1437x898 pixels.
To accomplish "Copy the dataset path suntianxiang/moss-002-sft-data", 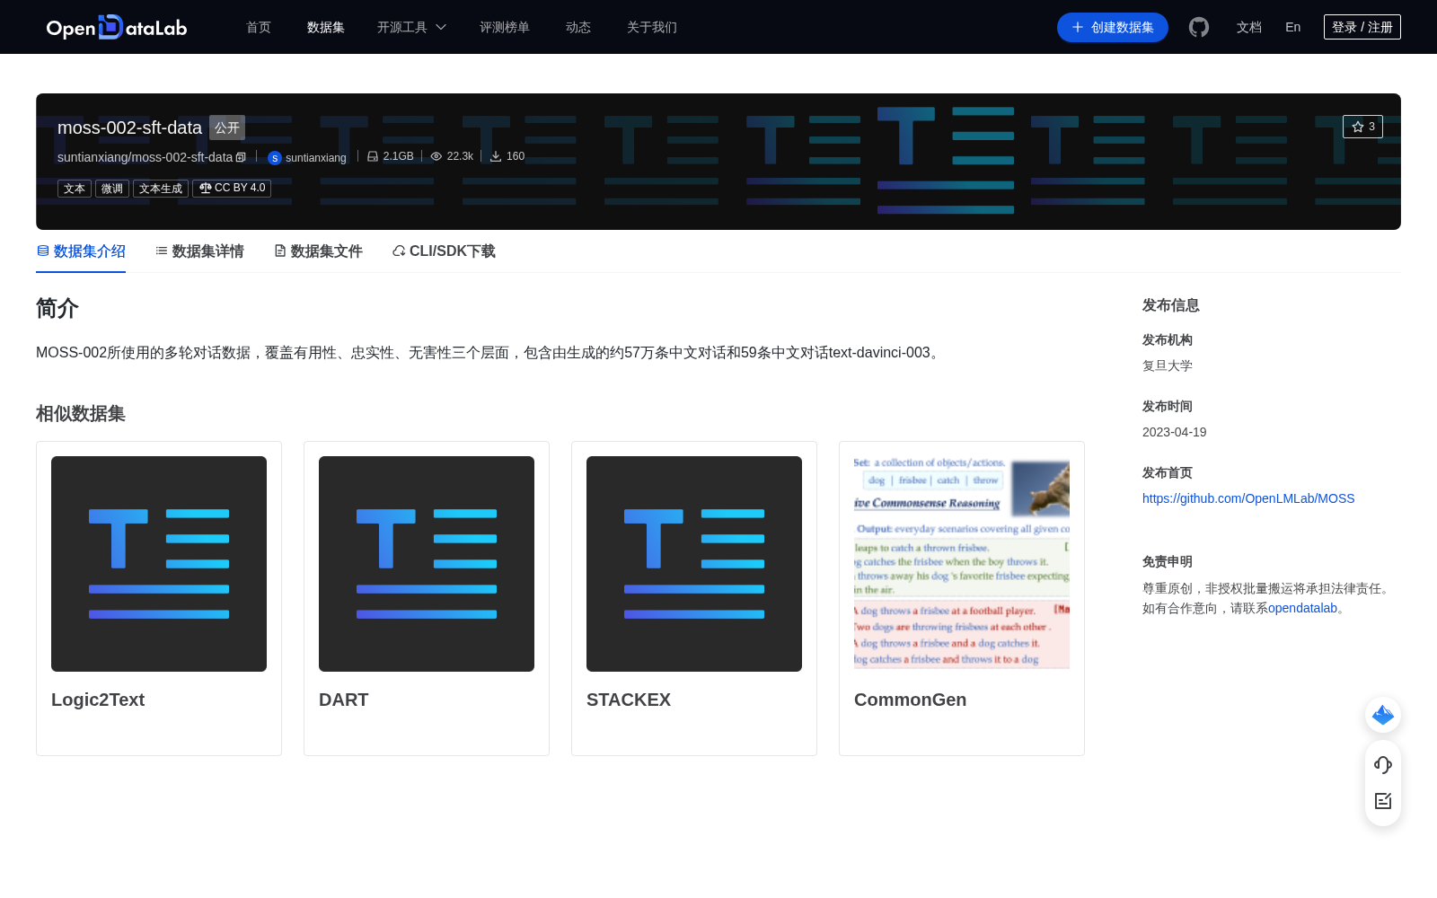I will click(x=241, y=157).
